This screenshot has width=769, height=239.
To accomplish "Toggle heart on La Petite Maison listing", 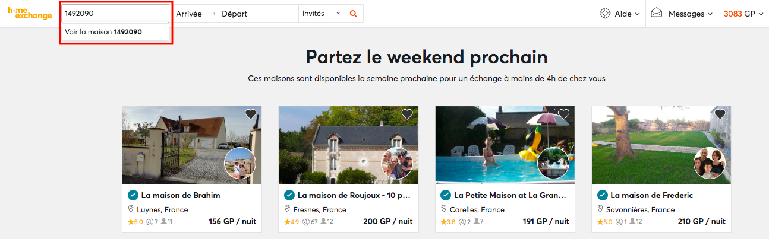I will tap(563, 114).
